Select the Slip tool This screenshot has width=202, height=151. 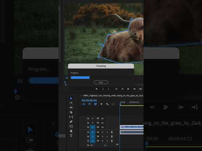[x=71, y=117]
